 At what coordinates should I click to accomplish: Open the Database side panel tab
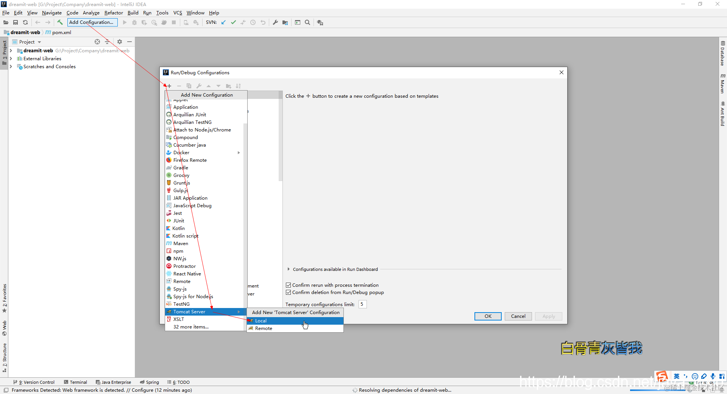pos(723,53)
